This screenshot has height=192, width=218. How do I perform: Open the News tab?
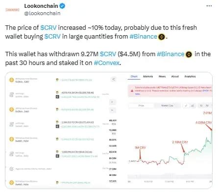(162, 76)
